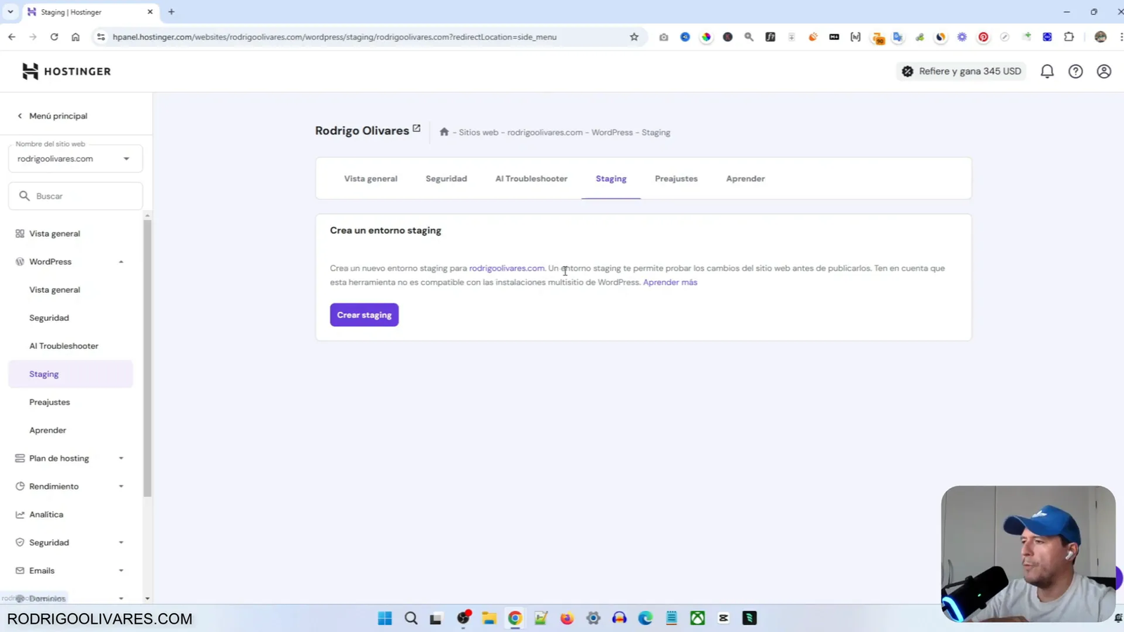Open the Google Translate extension icon
Viewport: 1124px width, 632px height.
[x=898, y=37]
